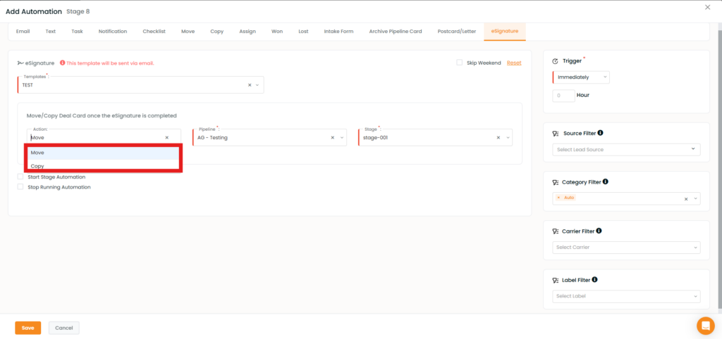722x339 pixels.
Task: Enable the Skip Weekend checkbox
Action: click(460, 63)
